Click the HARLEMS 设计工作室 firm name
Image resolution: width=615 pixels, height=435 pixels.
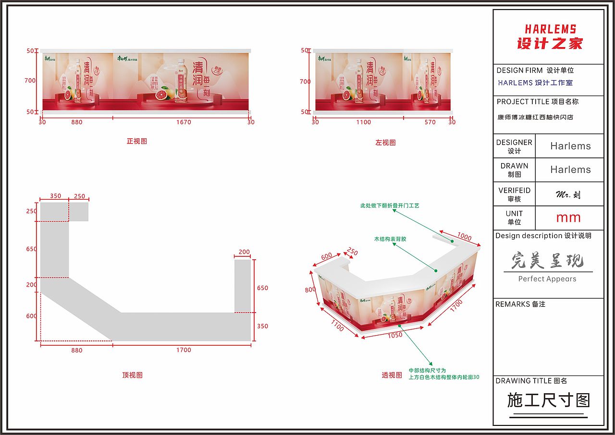tap(535, 83)
